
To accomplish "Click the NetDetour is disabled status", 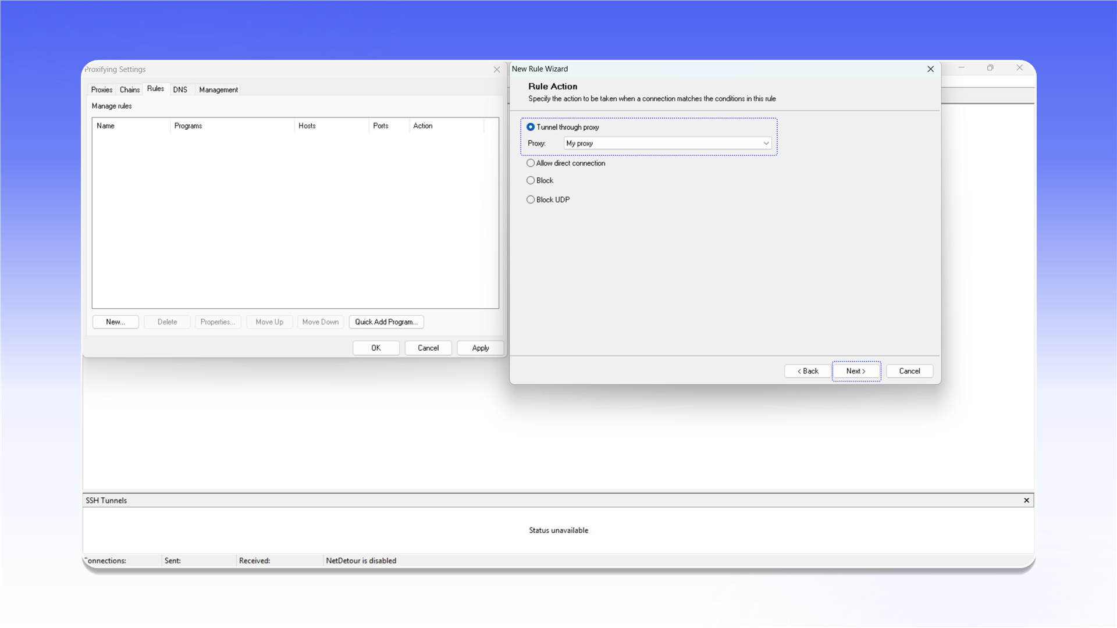I will (x=361, y=561).
